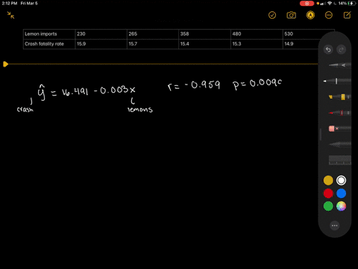
Task: Tap the table cell reading 530
Action: click(309, 34)
